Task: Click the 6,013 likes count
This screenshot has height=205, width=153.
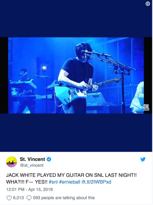Action: coord(18,198)
